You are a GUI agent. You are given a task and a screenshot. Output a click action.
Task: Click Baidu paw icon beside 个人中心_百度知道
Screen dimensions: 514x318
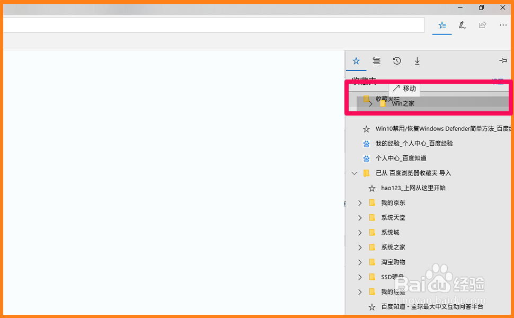(366, 158)
